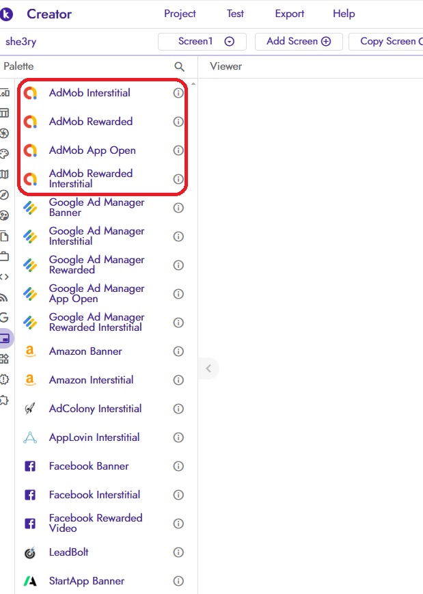This screenshot has width=423, height=594.
Task: Open the Project menu
Action: point(180,14)
